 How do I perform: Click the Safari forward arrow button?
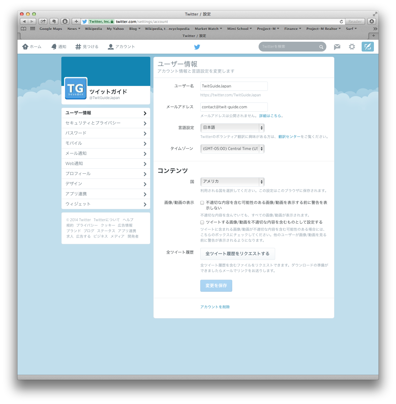pyautogui.click(x=32, y=21)
